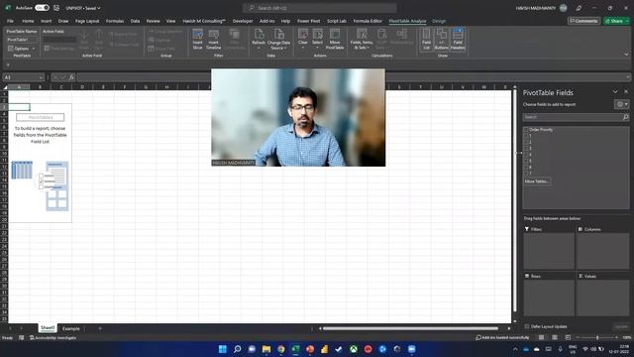Screen dimensions: 634x357
Task: Check the field named 3
Action: (526, 148)
